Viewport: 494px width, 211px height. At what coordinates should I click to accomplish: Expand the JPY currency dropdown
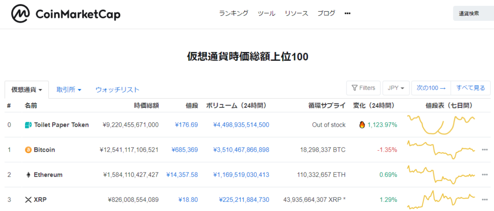396,88
